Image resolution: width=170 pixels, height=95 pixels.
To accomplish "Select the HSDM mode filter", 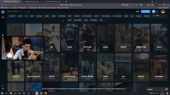I will coord(32,16).
